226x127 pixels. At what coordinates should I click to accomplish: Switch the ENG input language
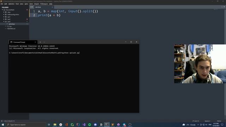(210, 125)
